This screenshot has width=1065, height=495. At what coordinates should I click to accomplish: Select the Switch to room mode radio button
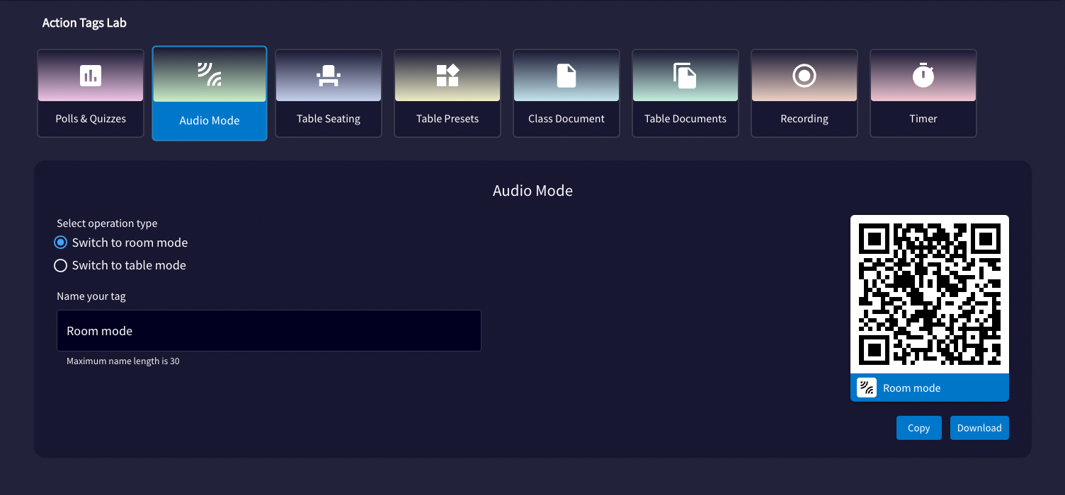(x=60, y=243)
